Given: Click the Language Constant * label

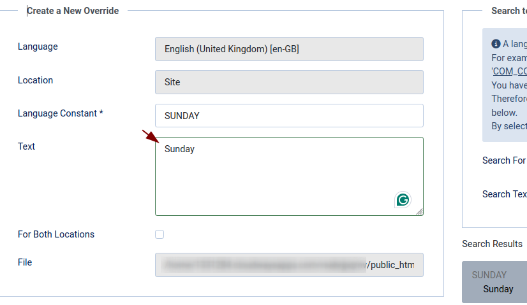Looking at the screenshot, I should tap(61, 113).
